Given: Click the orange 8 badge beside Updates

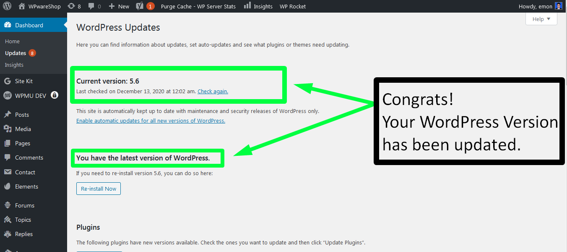Looking at the screenshot, I should tap(32, 53).
